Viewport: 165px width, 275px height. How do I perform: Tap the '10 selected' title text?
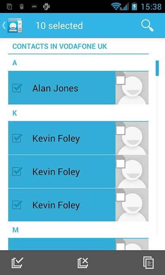[59, 26]
